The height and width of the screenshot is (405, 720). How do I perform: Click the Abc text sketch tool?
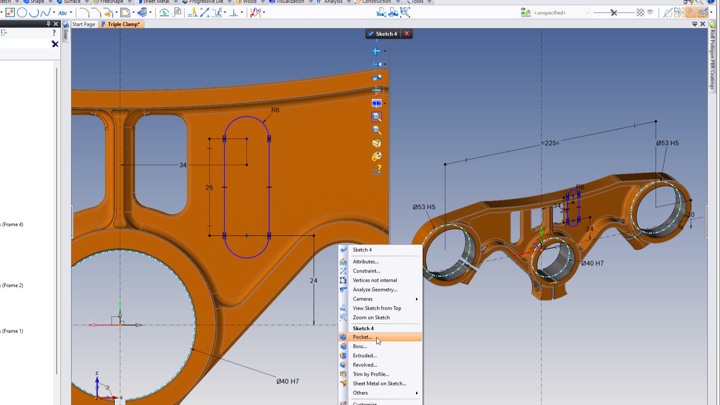pos(63,13)
